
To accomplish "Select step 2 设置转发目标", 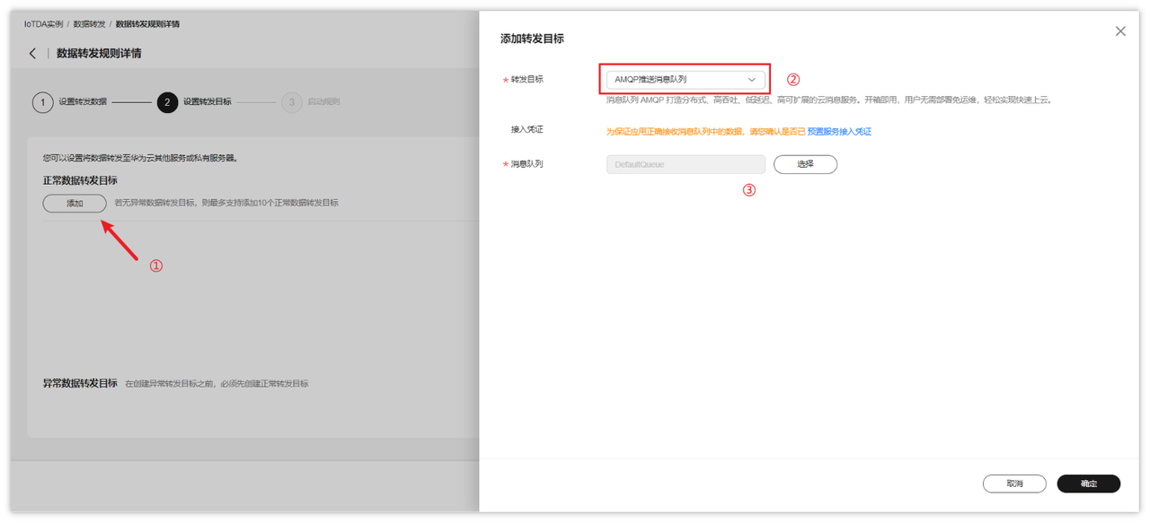I will [x=194, y=102].
